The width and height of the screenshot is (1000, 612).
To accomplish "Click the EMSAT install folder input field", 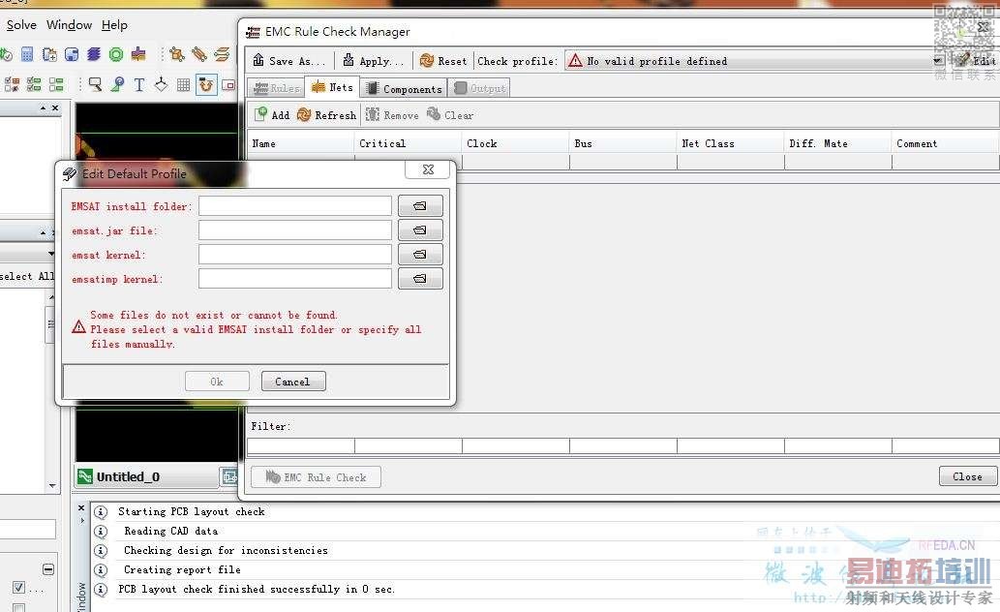I will (294, 205).
